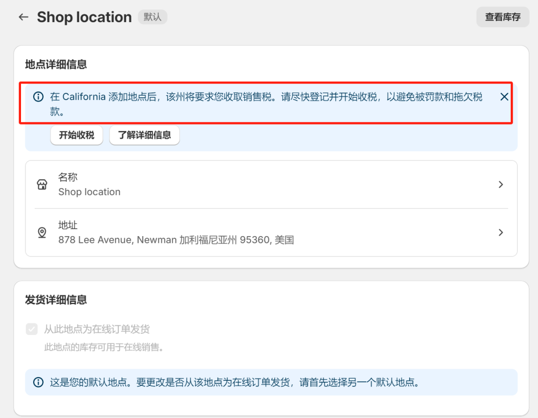The image size is (538, 418).
Task: Click the 默认 badge beside the title
Action: click(x=152, y=17)
